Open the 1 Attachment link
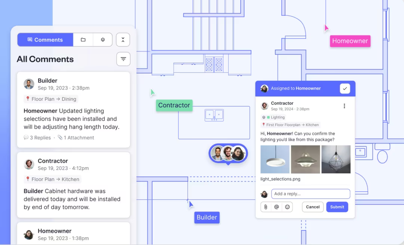 (76, 138)
